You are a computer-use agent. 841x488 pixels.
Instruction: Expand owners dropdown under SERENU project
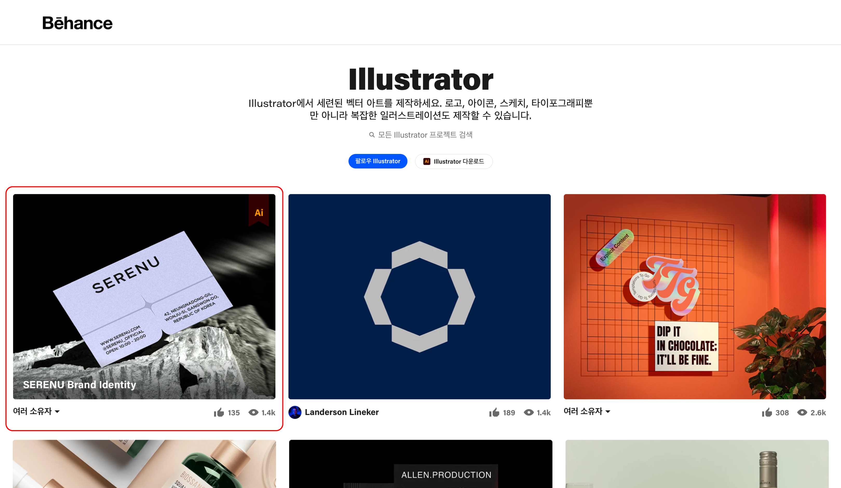click(36, 411)
